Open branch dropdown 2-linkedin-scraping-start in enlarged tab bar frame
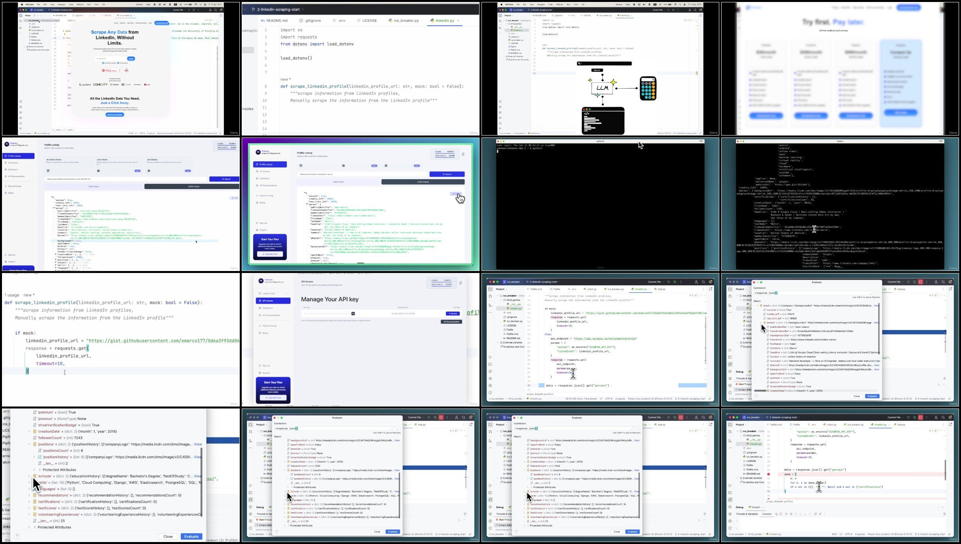 coord(278,9)
